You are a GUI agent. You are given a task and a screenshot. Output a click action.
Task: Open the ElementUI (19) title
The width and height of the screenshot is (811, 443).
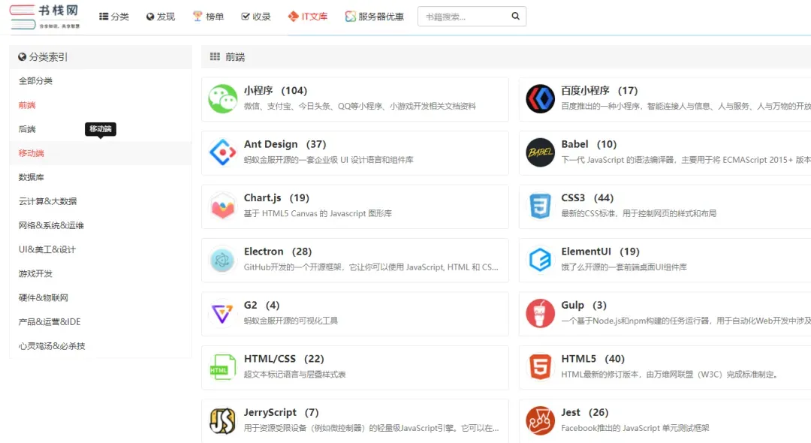pyautogui.click(x=601, y=252)
